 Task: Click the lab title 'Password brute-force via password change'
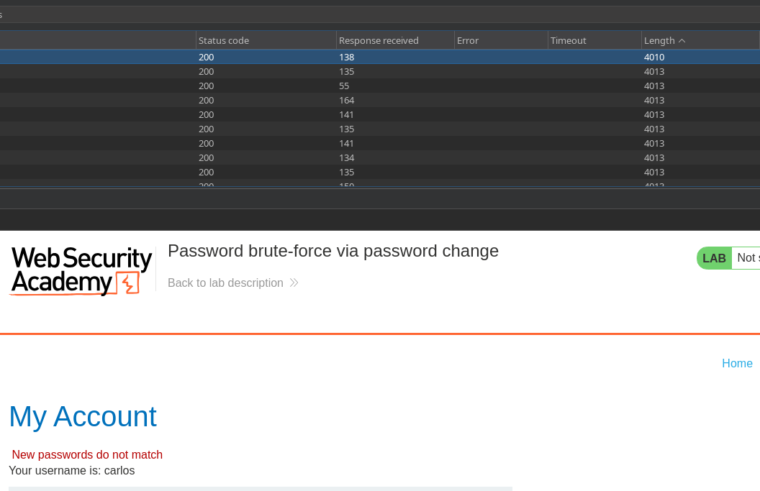point(333,251)
